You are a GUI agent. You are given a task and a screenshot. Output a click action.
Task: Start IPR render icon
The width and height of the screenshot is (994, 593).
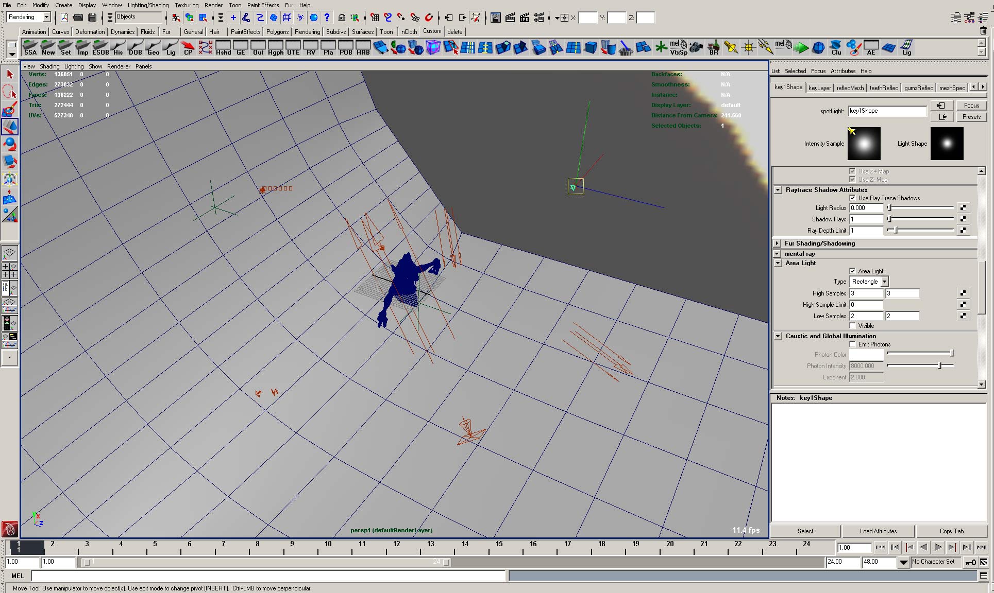(x=525, y=18)
